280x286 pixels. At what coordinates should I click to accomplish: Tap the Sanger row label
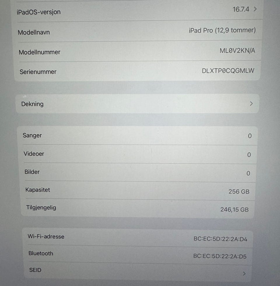pyautogui.click(x=32, y=136)
